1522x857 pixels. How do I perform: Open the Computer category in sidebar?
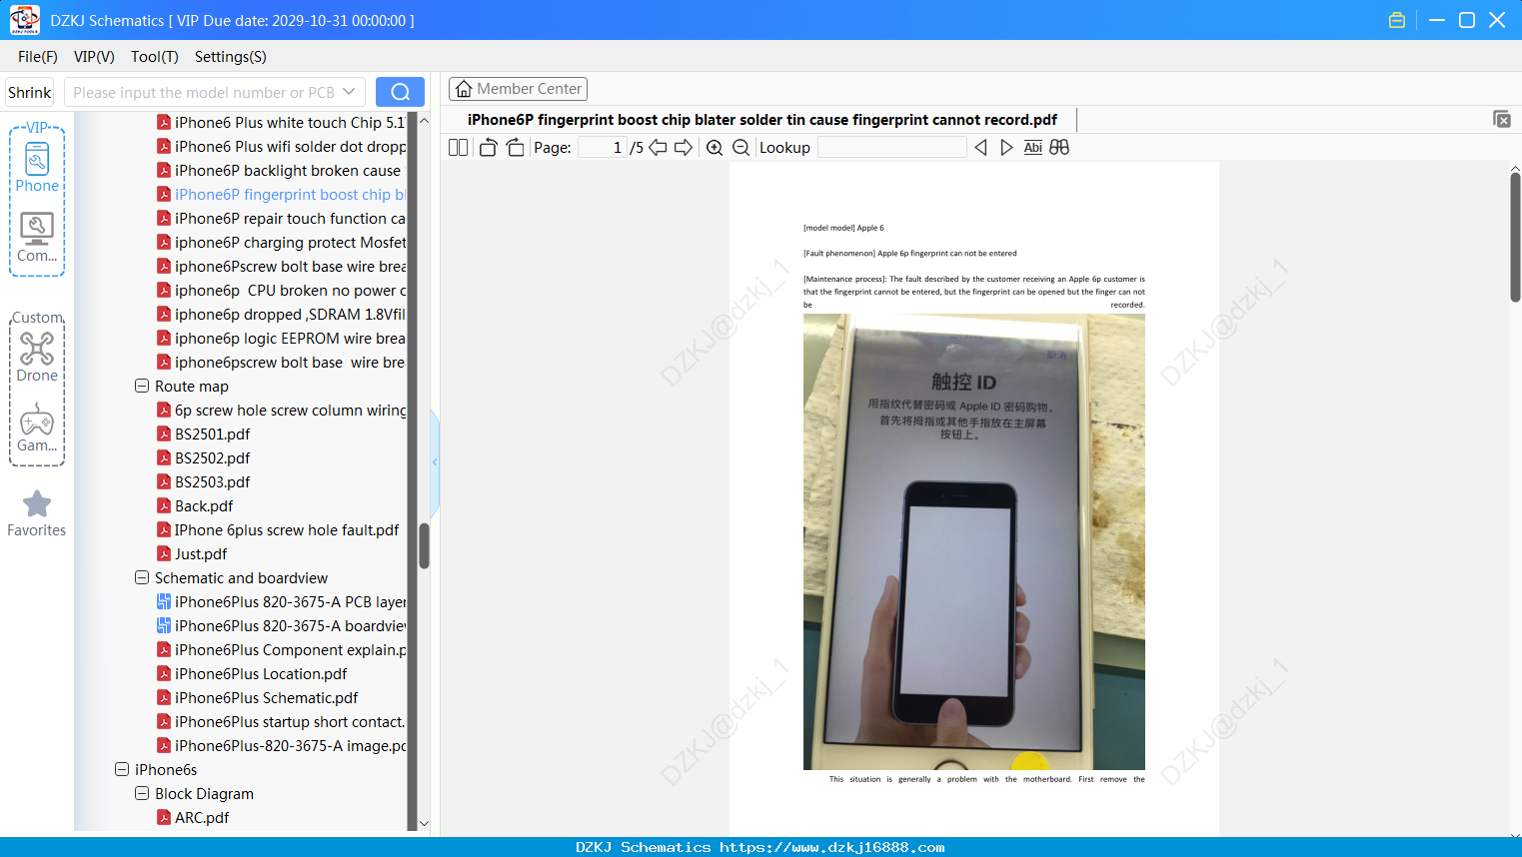point(37,237)
